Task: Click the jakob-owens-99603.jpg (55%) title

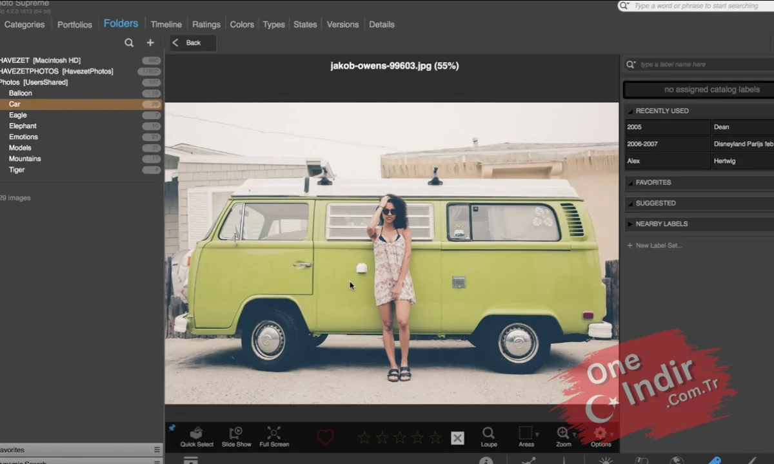Action: click(395, 66)
